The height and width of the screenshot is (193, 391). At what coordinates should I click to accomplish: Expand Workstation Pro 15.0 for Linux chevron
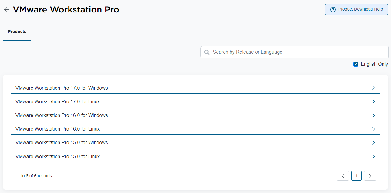374,156
